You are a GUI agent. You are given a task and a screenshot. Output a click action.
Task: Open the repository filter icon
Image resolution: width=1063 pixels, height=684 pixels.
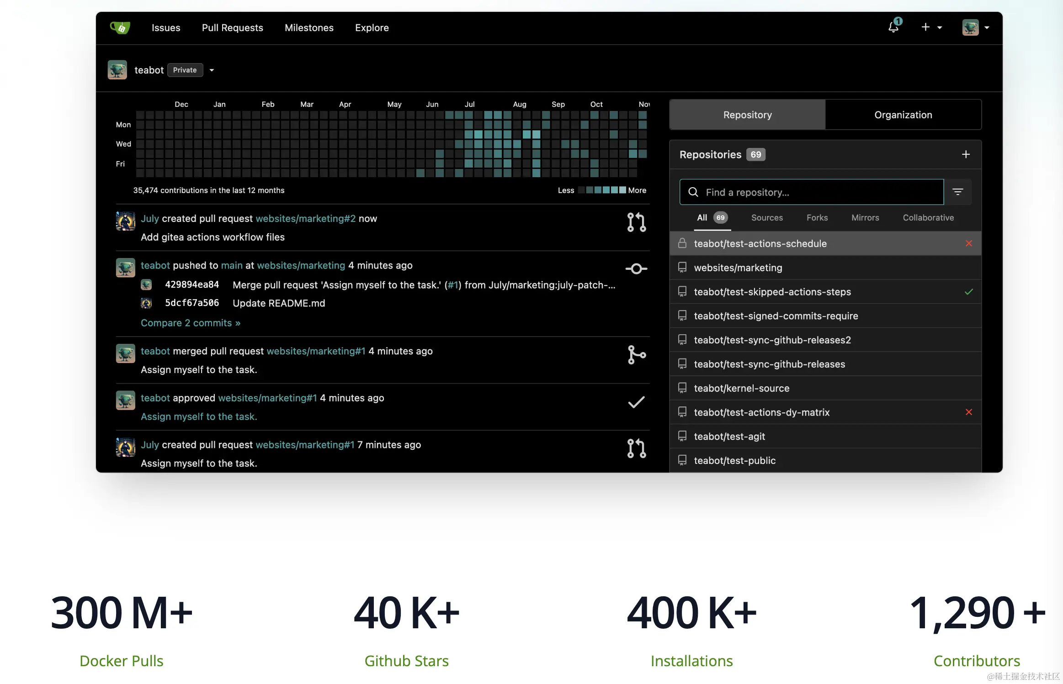(958, 192)
